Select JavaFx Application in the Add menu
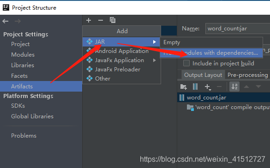The image size is (270, 168). pos(121,60)
